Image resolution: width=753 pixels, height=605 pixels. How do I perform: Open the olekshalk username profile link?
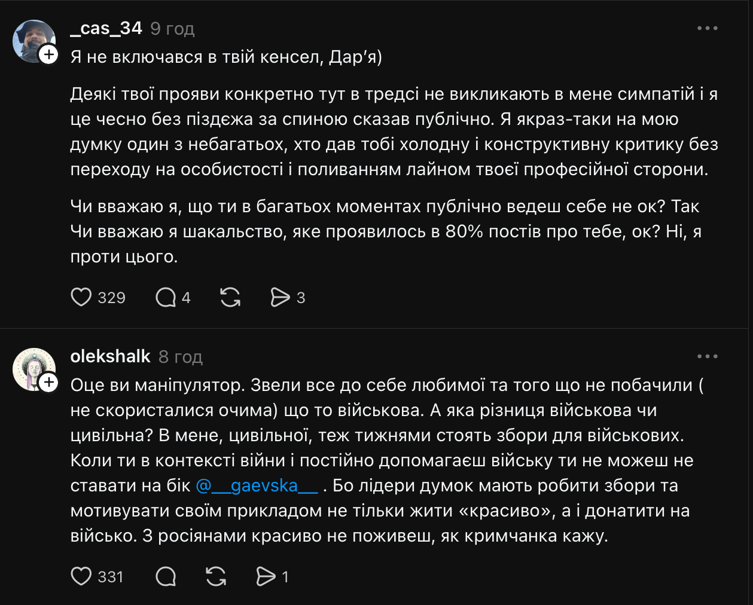point(110,356)
